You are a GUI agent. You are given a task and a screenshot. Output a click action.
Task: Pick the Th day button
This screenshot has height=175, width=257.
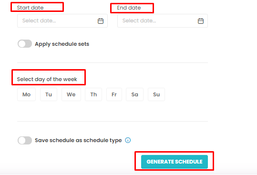[x=93, y=94]
